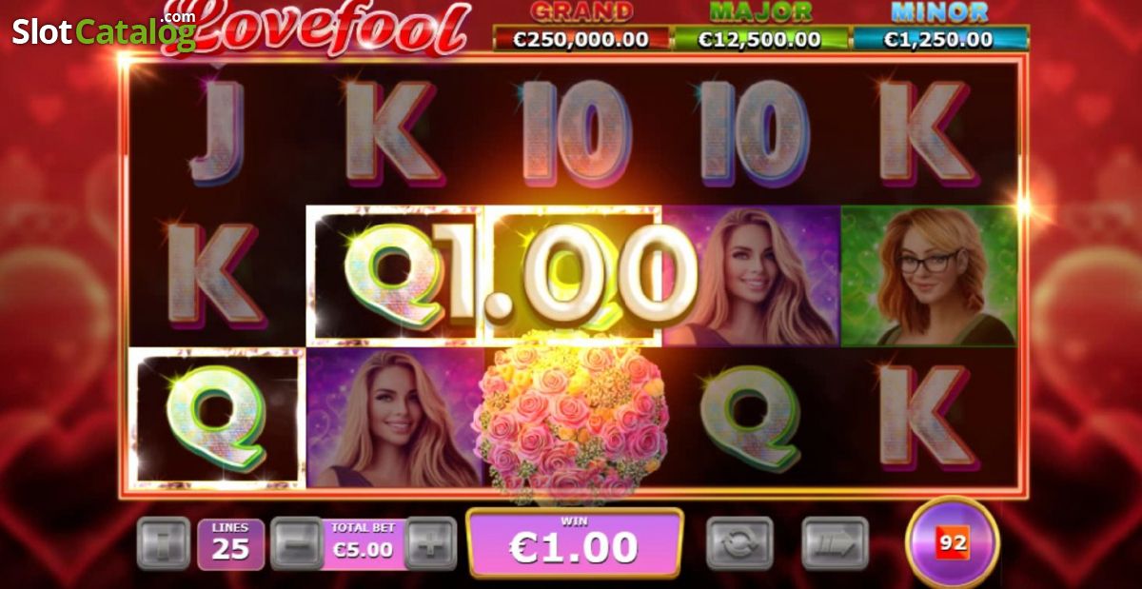Click the highlighted Q in first reel
Image resolution: width=1142 pixels, height=589 pixels.
point(216,419)
